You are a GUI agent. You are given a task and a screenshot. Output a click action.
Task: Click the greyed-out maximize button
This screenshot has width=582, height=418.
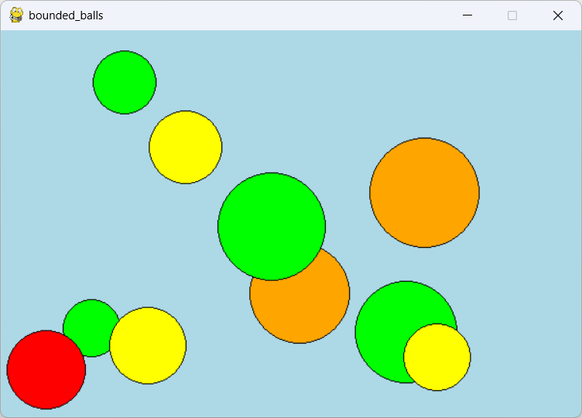(x=512, y=15)
